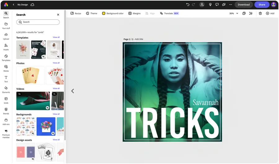Image resolution: width=279 pixels, height=164 pixels.
Task: Open Your stuff in the sidebar
Action: [6, 26]
